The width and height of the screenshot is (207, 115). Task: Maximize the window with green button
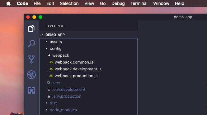(x=40, y=17)
